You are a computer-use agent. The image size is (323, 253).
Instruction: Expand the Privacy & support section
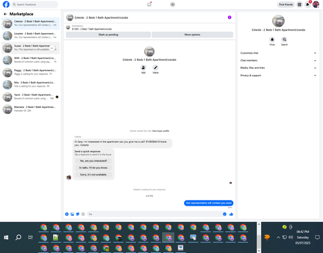(278, 76)
